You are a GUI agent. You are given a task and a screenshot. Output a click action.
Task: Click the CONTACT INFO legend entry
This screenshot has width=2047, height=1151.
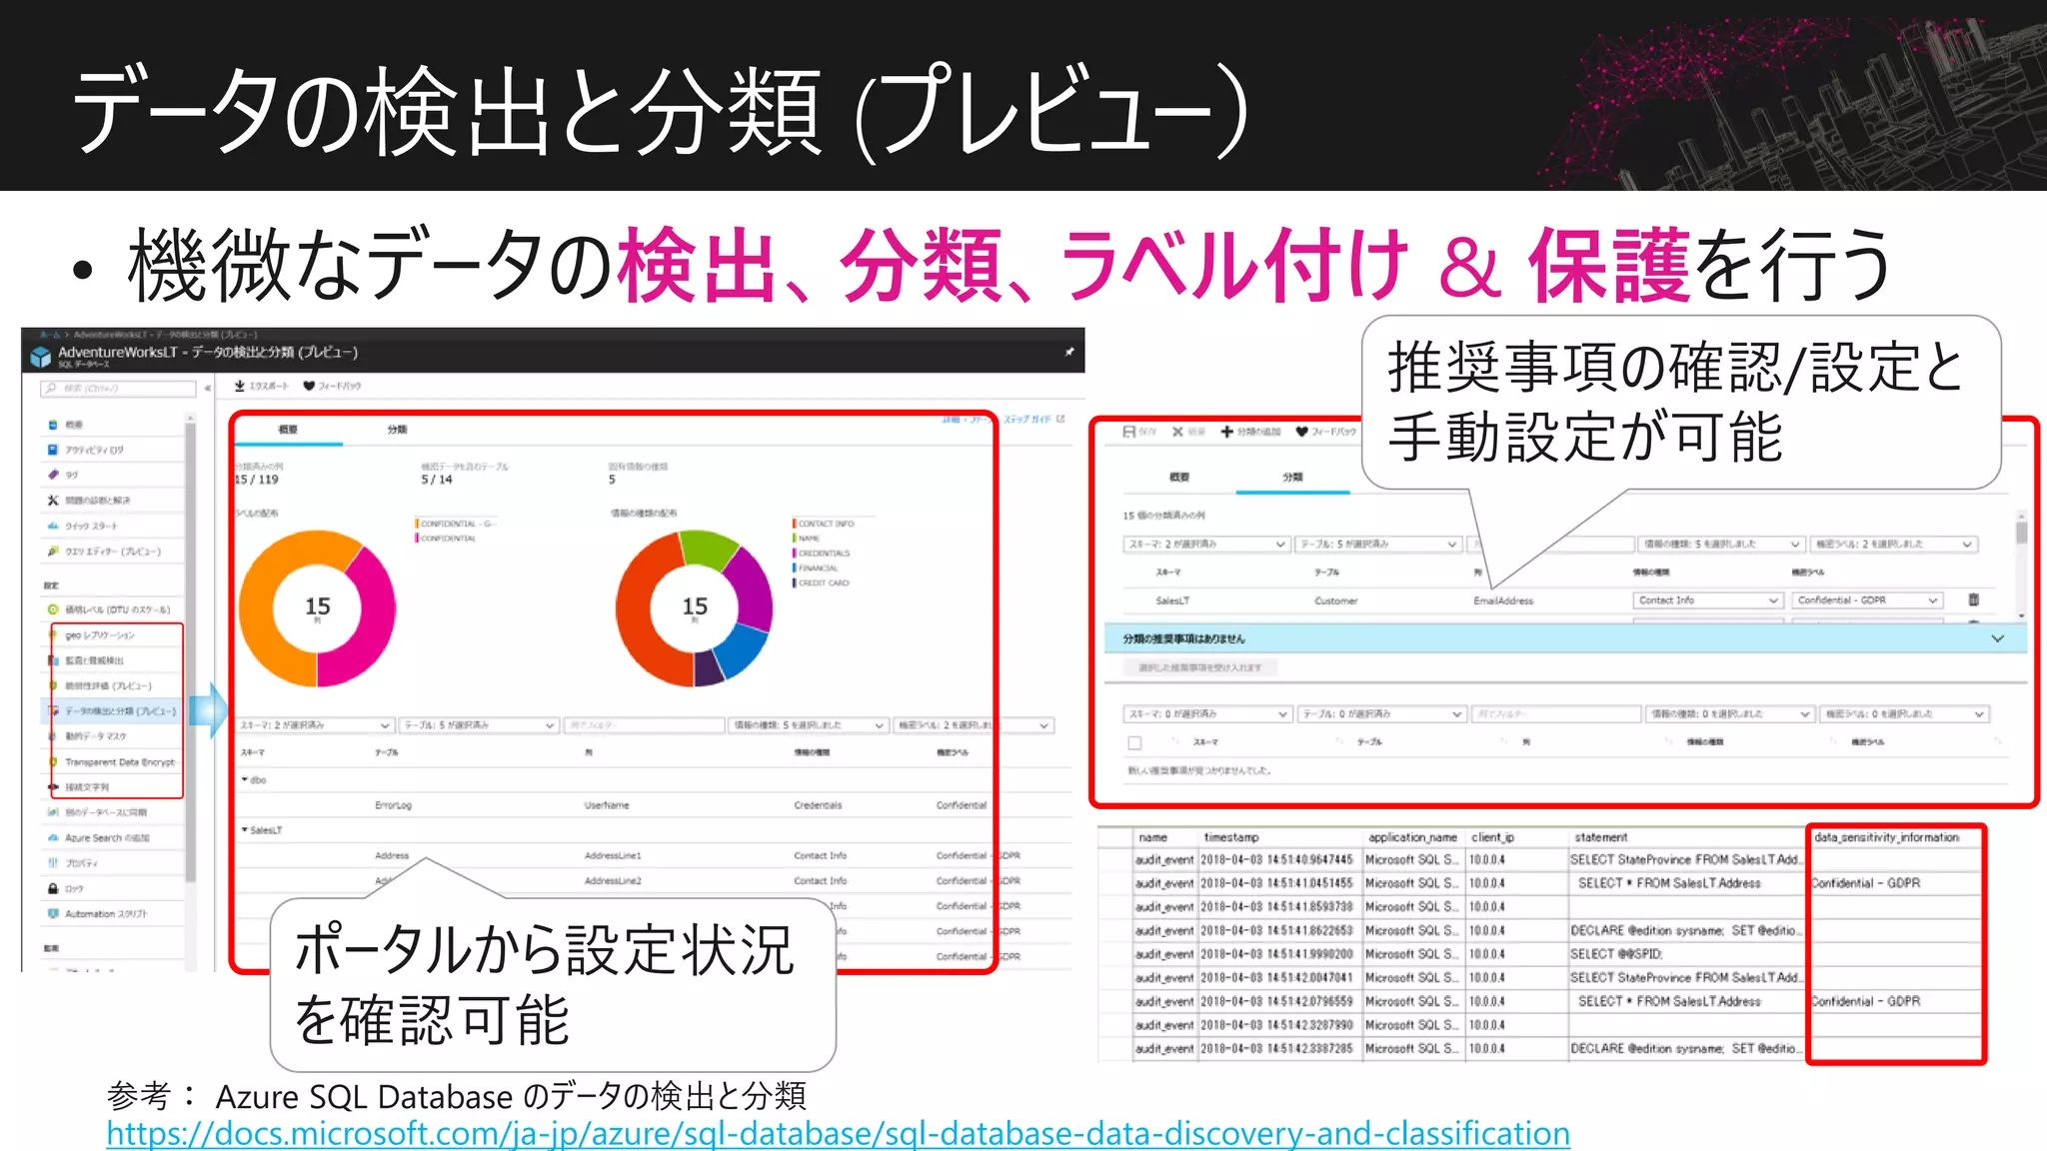[824, 524]
